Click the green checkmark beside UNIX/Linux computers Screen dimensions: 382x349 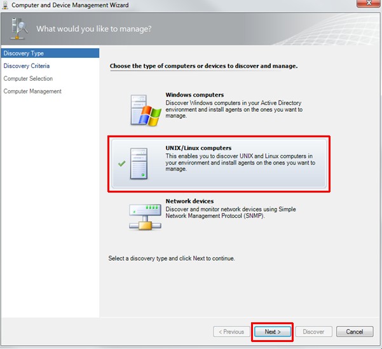click(121, 163)
